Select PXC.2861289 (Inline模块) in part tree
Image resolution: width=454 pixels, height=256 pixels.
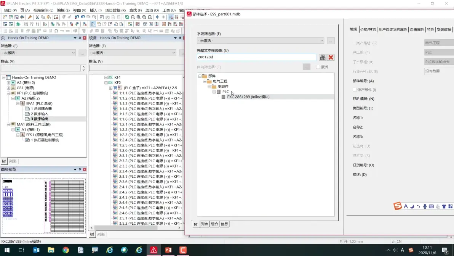248,97
